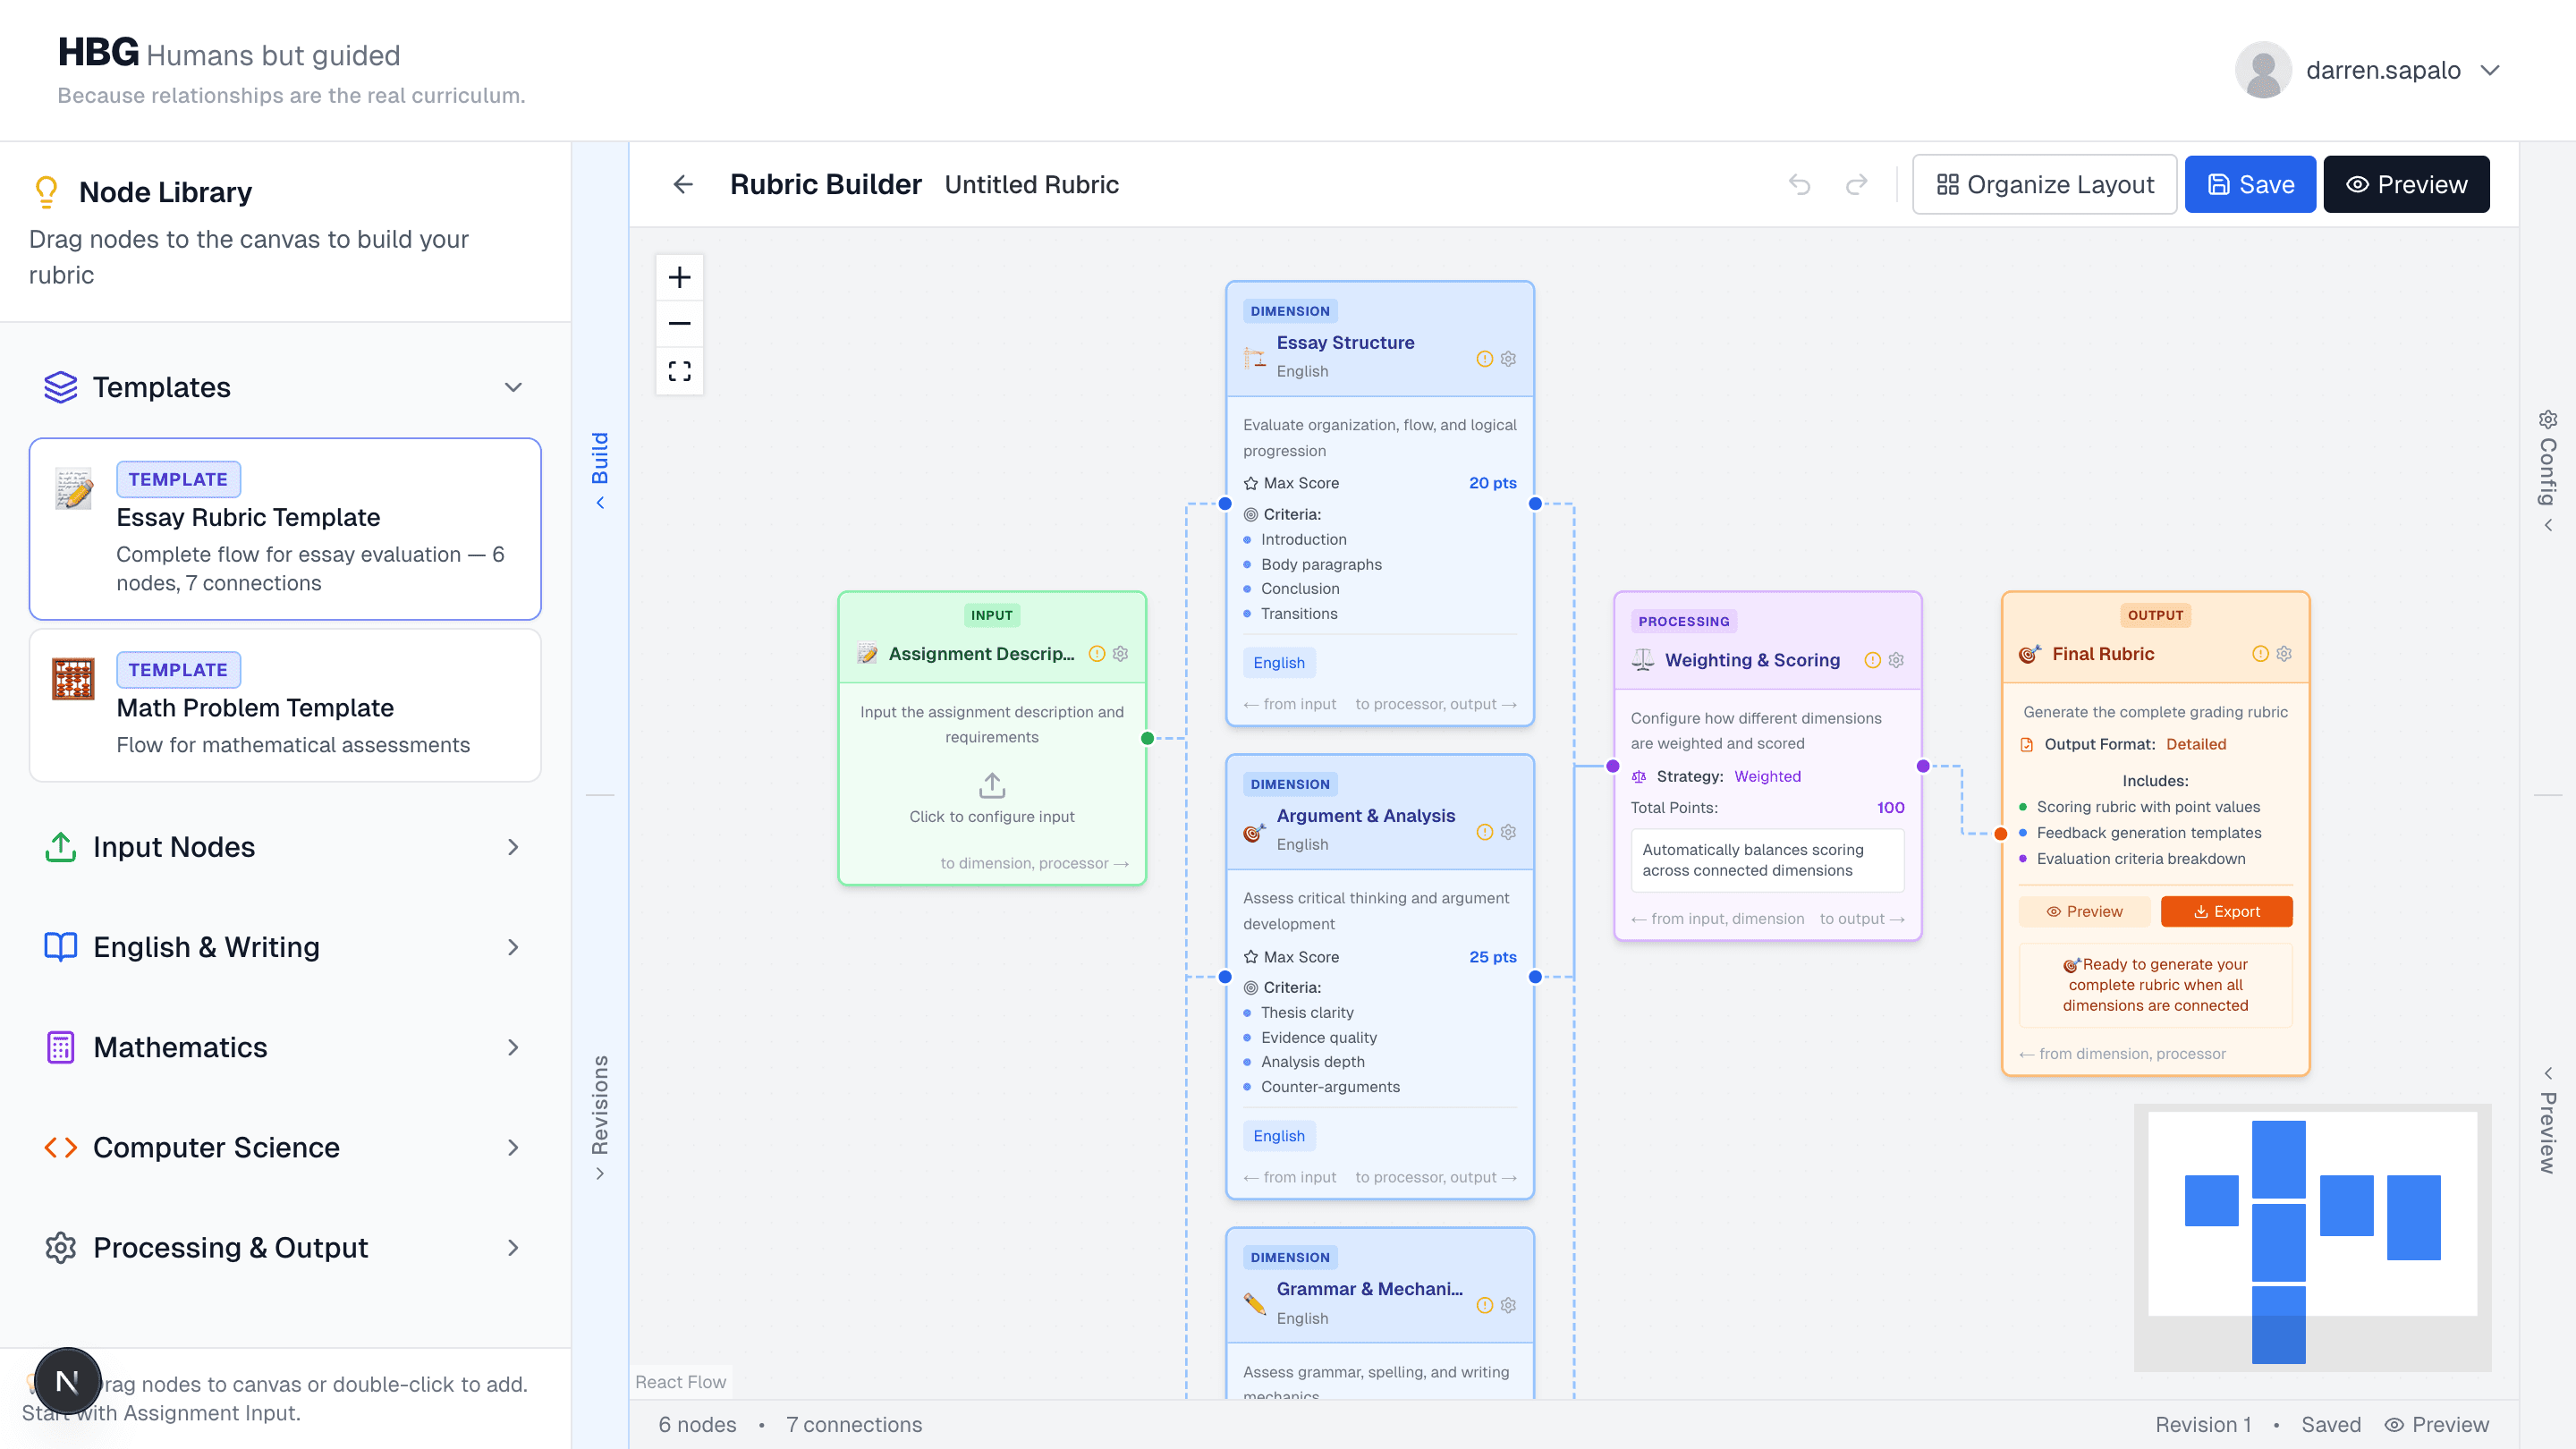Click the minimap in the bottom right corner
Image resolution: width=2576 pixels, height=1449 pixels.
click(2311, 1240)
